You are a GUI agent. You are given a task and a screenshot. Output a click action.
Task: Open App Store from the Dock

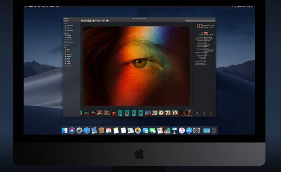(x=189, y=130)
